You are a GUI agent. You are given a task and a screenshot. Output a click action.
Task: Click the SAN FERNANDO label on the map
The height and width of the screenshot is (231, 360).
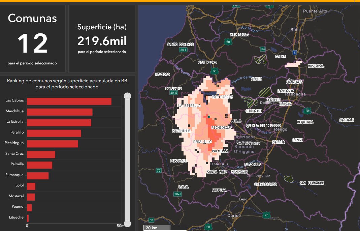click(x=312, y=183)
